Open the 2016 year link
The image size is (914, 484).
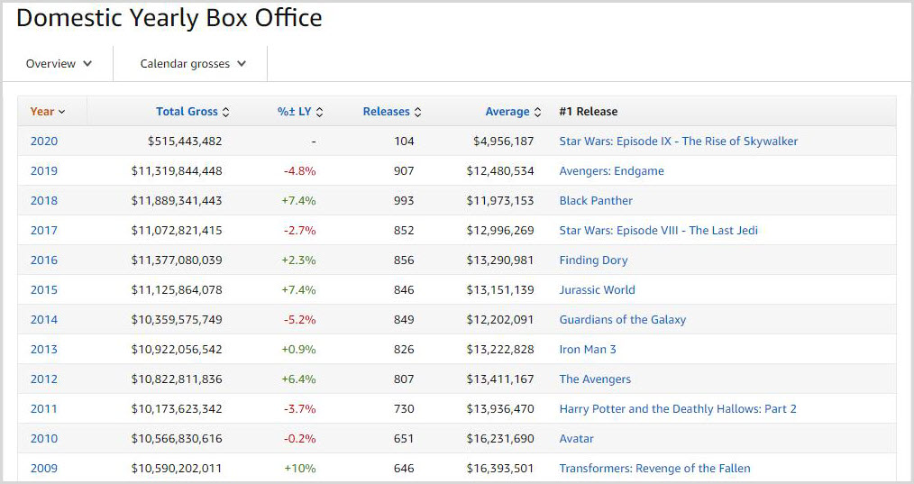(x=44, y=260)
